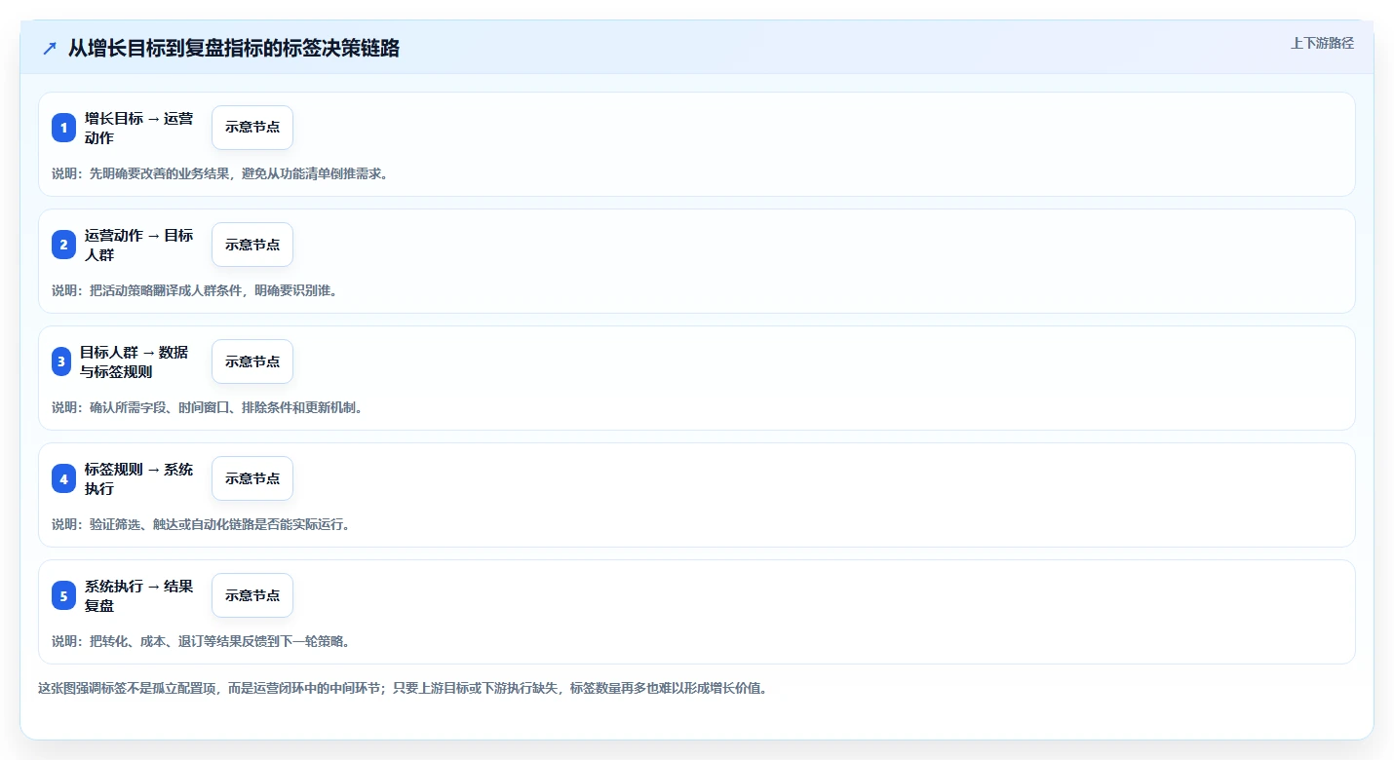Click step number 1 badge
The width and height of the screenshot is (1394, 760).
63,128
